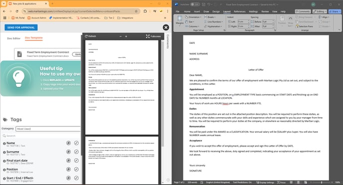Close the onboarding pack overlay with X
The width and height of the screenshot is (343, 185).
166,27
